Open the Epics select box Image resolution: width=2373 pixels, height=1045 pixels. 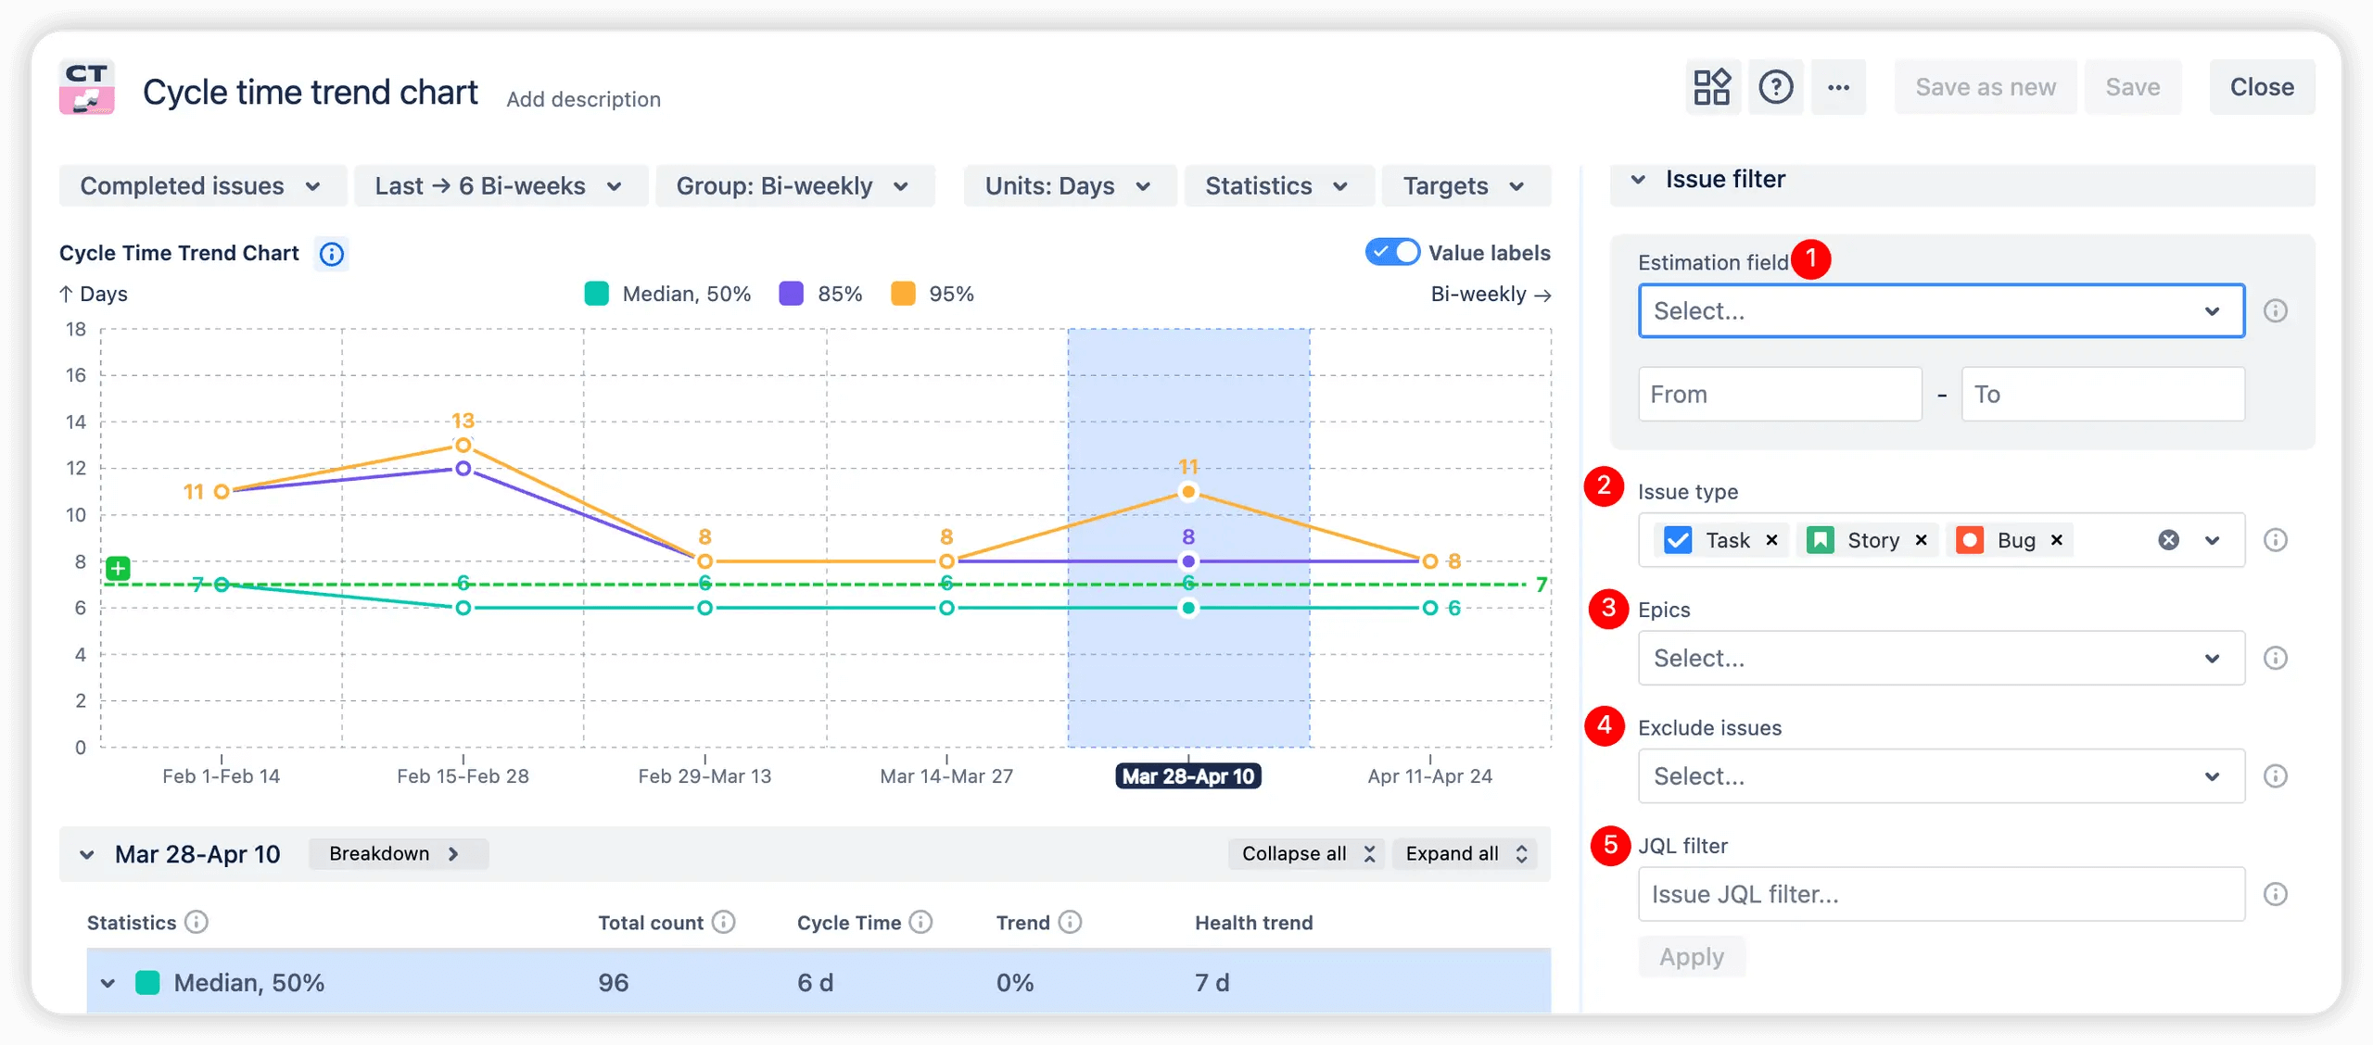click(x=1941, y=658)
